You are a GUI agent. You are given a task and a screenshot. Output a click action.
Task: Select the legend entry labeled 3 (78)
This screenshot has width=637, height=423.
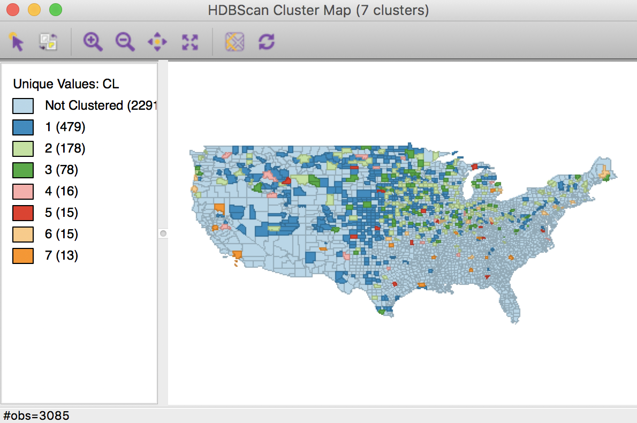(60, 170)
